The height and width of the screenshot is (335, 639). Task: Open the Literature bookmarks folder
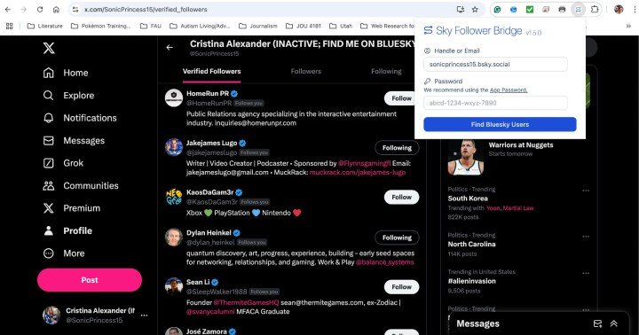tap(45, 26)
